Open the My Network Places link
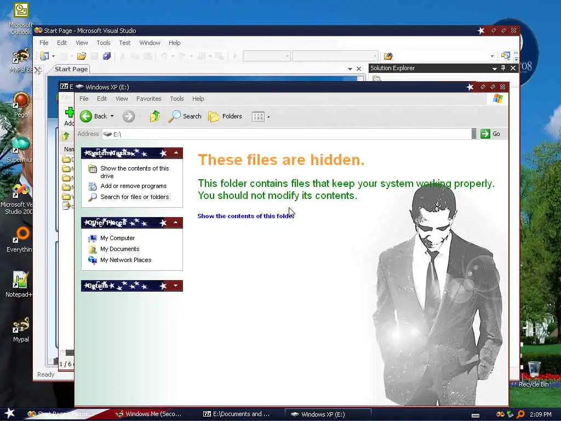 point(125,260)
